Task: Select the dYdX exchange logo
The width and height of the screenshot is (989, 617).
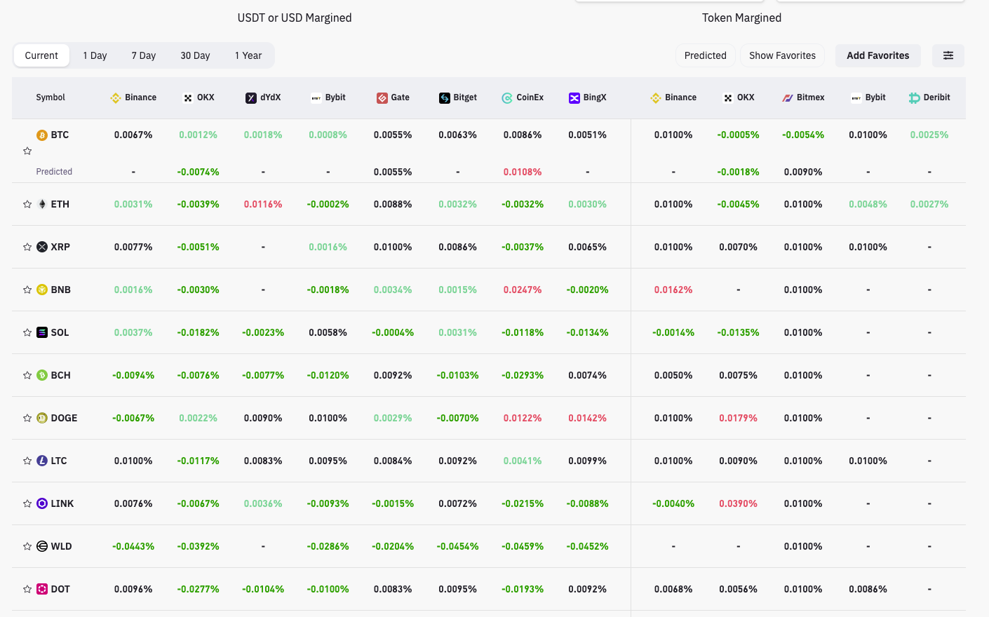Action: click(x=250, y=97)
